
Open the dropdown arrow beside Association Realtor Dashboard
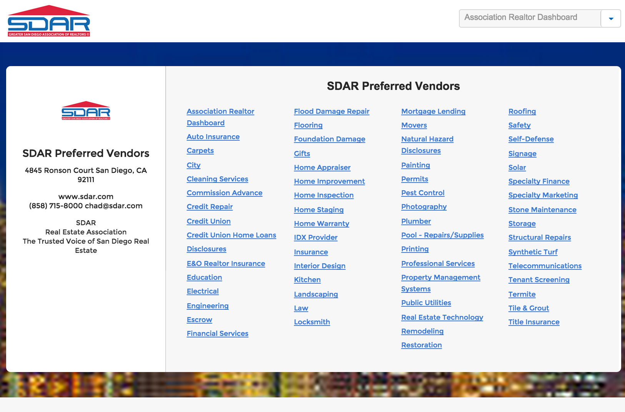[x=611, y=18]
